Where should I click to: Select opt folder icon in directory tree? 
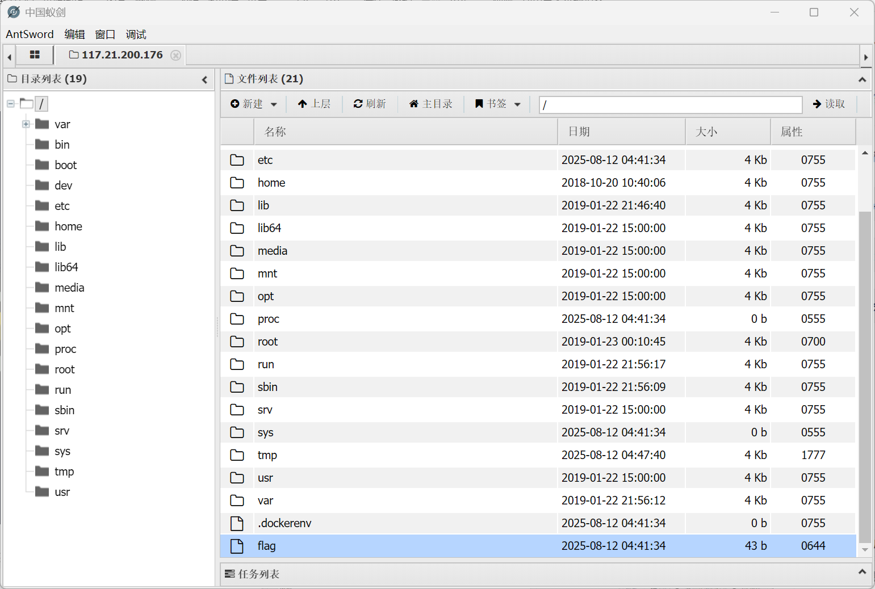pos(42,328)
